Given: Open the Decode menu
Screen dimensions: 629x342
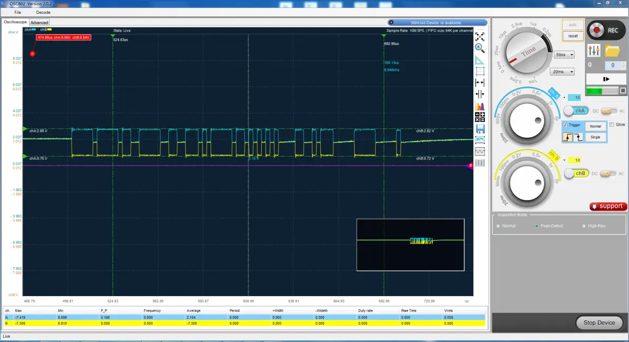Looking at the screenshot, I should [x=43, y=12].
